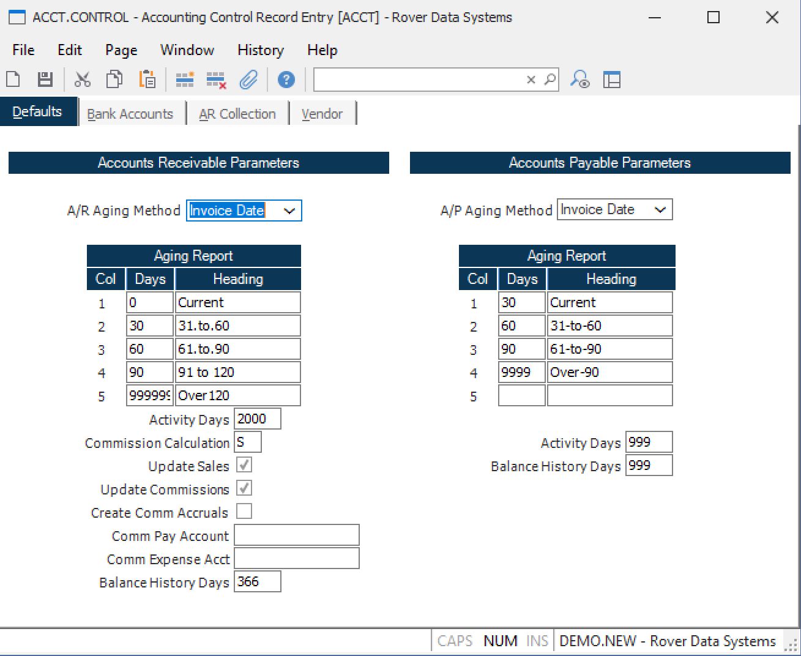This screenshot has width=801, height=656.
Task: Toggle the Update Sales checkbox
Action: coord(244,465)
